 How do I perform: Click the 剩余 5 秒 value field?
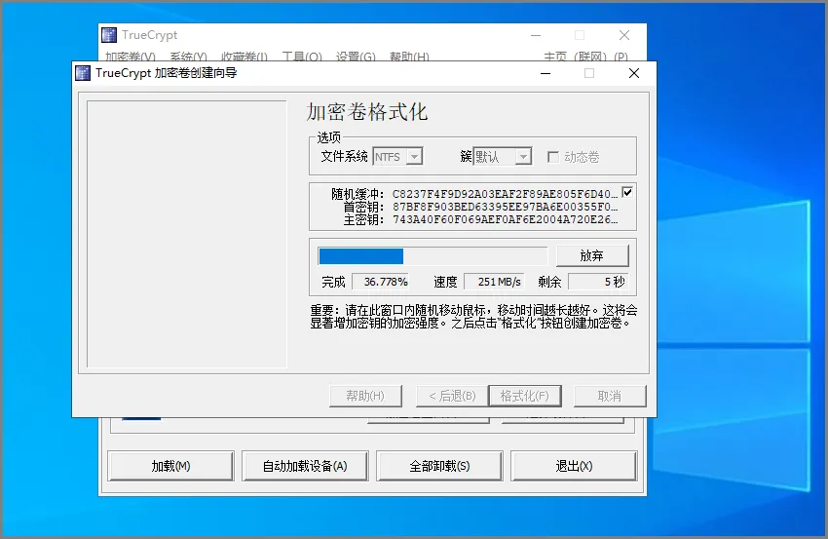tap(598, 282)
